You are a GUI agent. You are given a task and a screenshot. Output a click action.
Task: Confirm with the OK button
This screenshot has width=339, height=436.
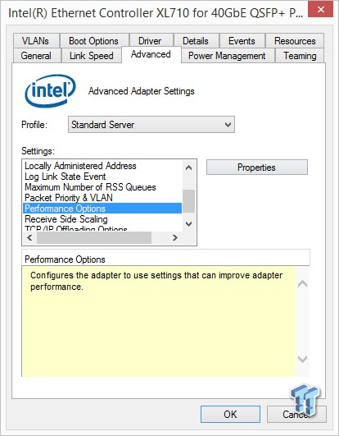coord(230,414)
